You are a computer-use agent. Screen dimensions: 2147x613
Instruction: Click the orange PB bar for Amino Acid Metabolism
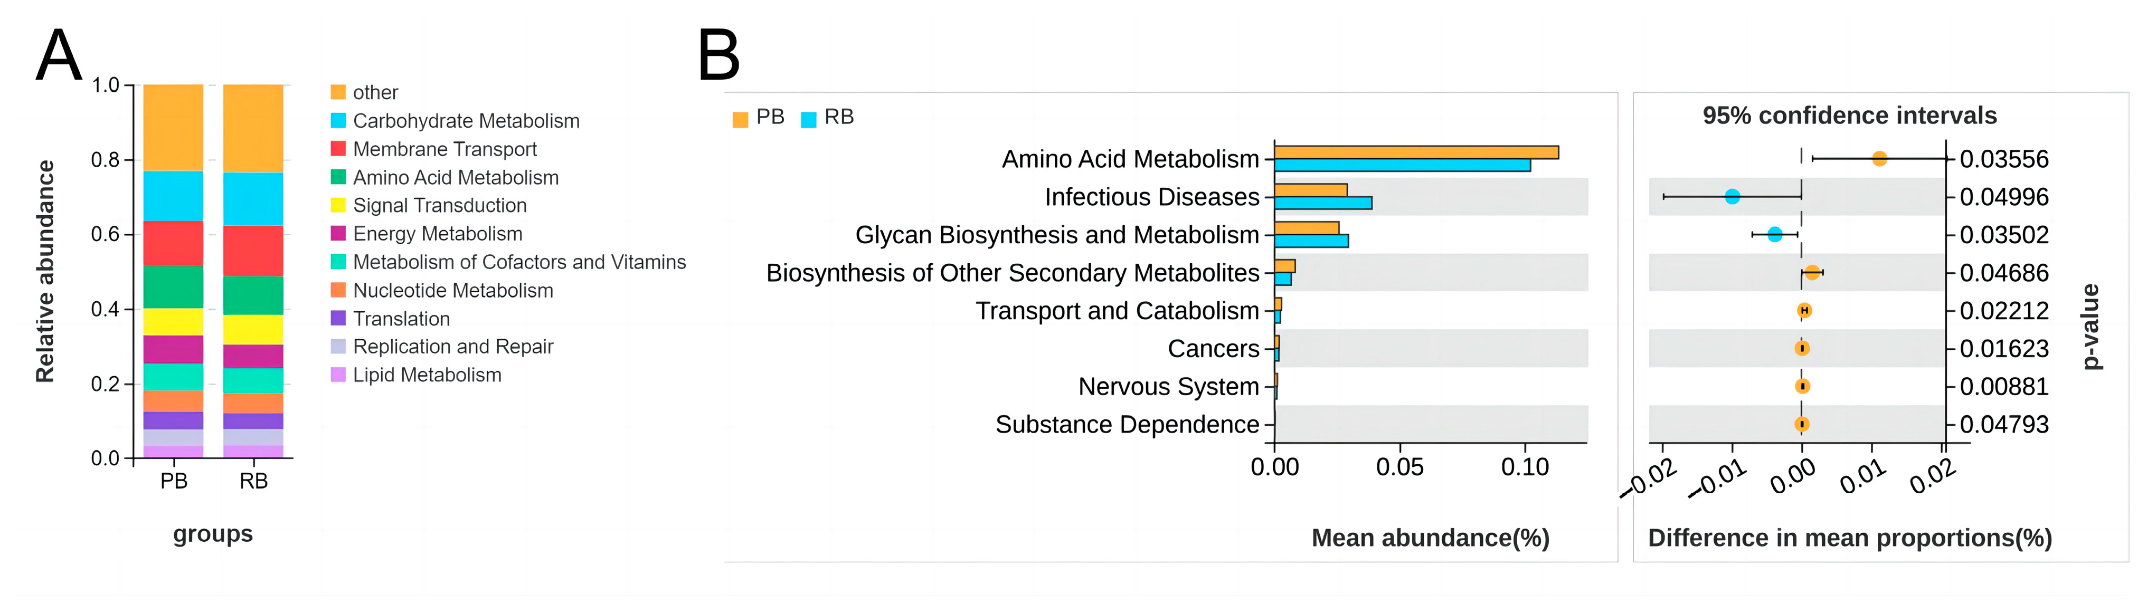[x=1415, y=152]
